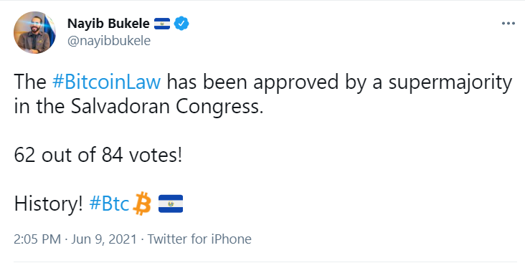
Task: Click the Nayib Bukele display name
Action: [108, 24]
